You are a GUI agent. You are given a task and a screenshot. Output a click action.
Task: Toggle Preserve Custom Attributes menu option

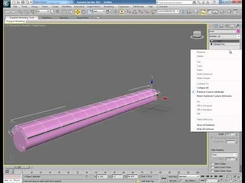pyautogui.click(x=210, y=92)
